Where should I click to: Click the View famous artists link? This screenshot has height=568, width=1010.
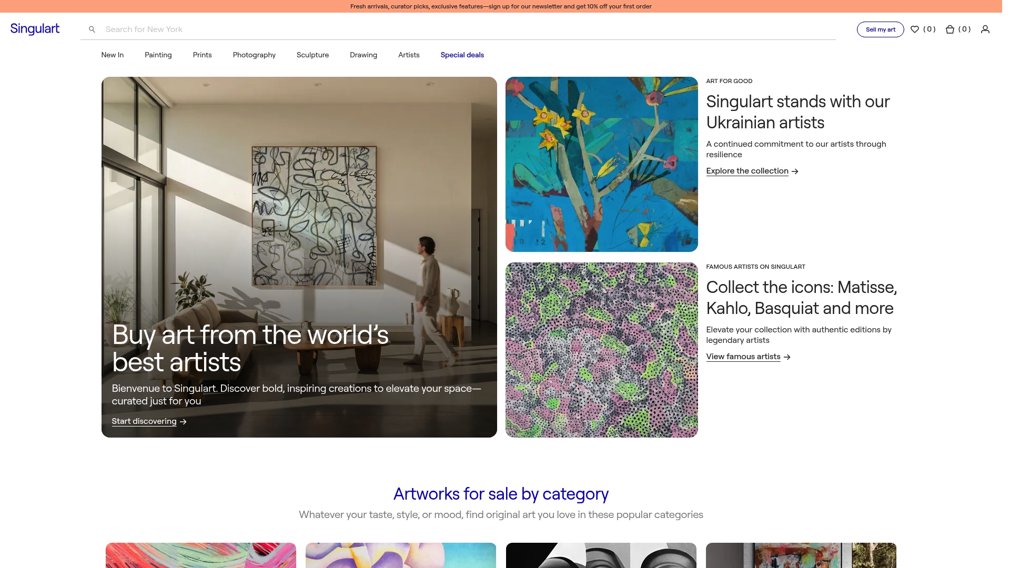pyautogui.click(x=743, y=357)
